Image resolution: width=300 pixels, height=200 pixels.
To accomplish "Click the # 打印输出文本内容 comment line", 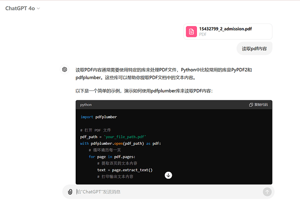I will 115,177.
